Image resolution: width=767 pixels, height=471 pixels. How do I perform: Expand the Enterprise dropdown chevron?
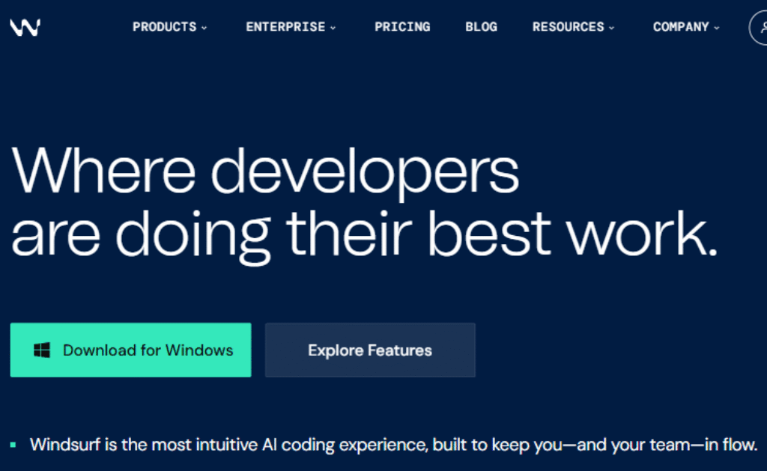(333, 28)
